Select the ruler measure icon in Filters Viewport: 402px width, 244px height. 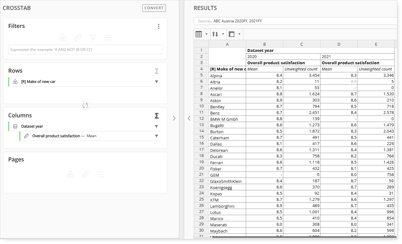78,38
